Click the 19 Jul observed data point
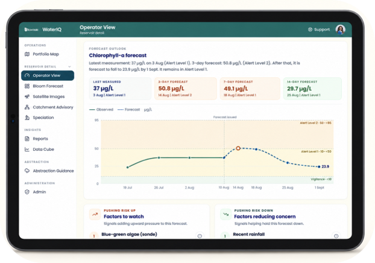The image size is (375, 263). click(x=127, y=167)
